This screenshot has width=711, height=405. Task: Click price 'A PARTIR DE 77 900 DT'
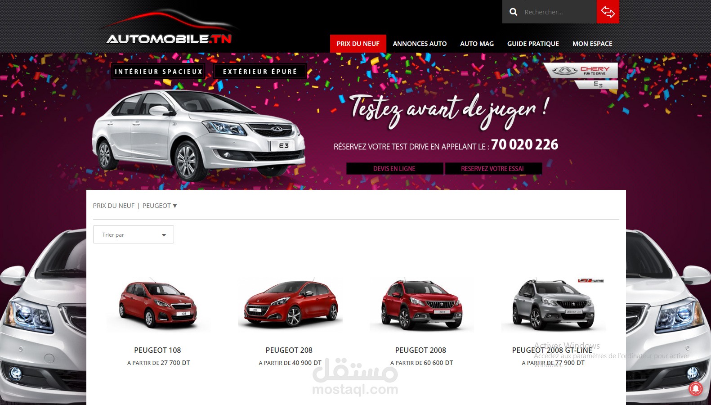pos(553,363)
